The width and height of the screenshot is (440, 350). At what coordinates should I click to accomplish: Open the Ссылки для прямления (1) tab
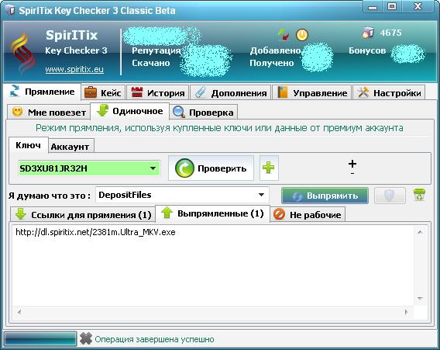(x=83, y=214)
